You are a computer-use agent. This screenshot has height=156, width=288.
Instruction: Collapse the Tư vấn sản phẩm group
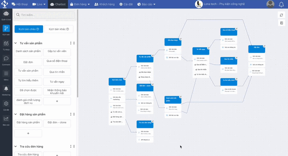16,43
